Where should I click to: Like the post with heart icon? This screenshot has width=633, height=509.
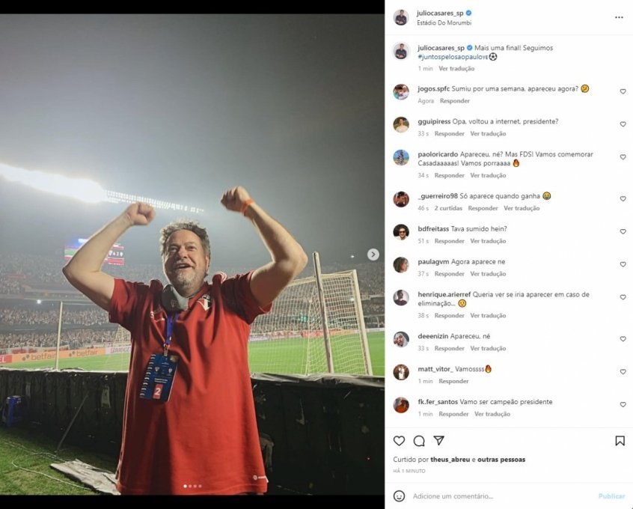400,441
